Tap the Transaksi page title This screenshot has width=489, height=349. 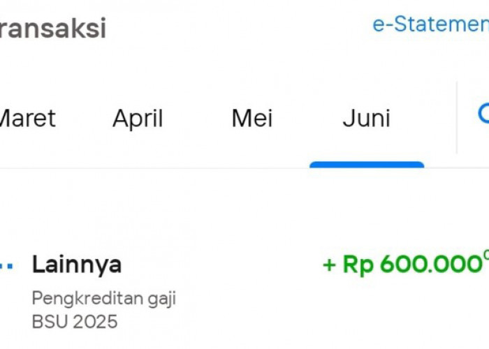(x=52, y=29)
